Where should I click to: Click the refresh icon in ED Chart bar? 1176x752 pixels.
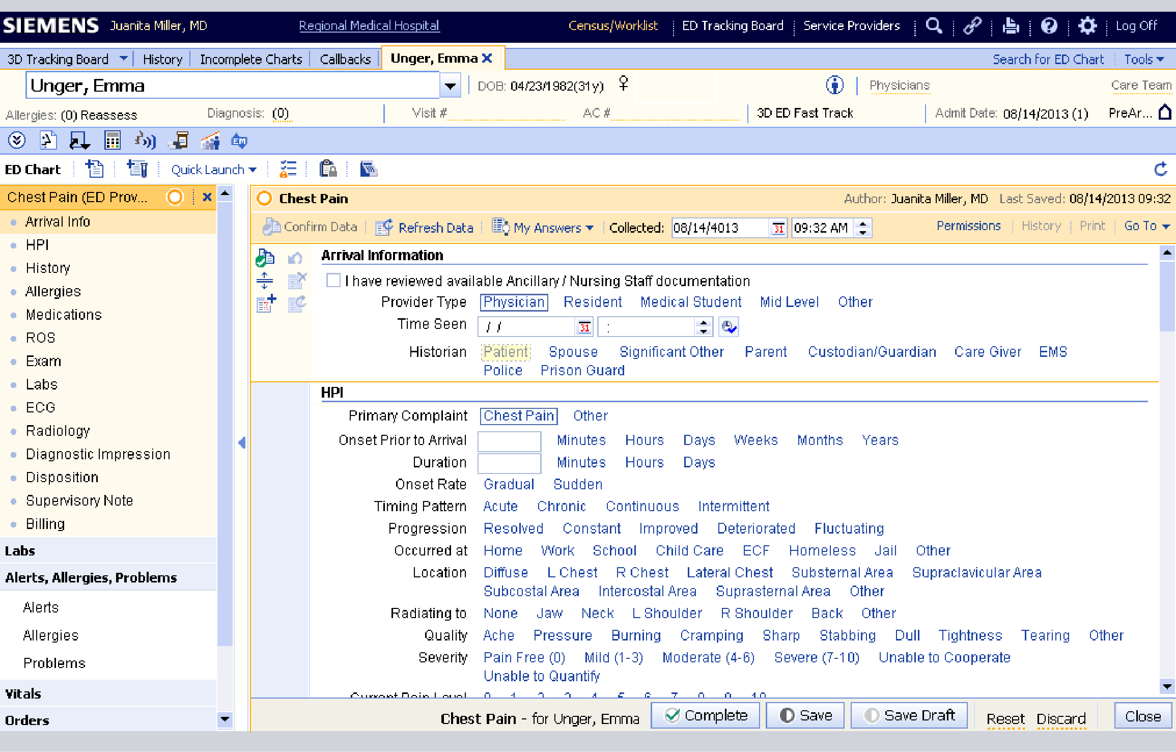1160,169
